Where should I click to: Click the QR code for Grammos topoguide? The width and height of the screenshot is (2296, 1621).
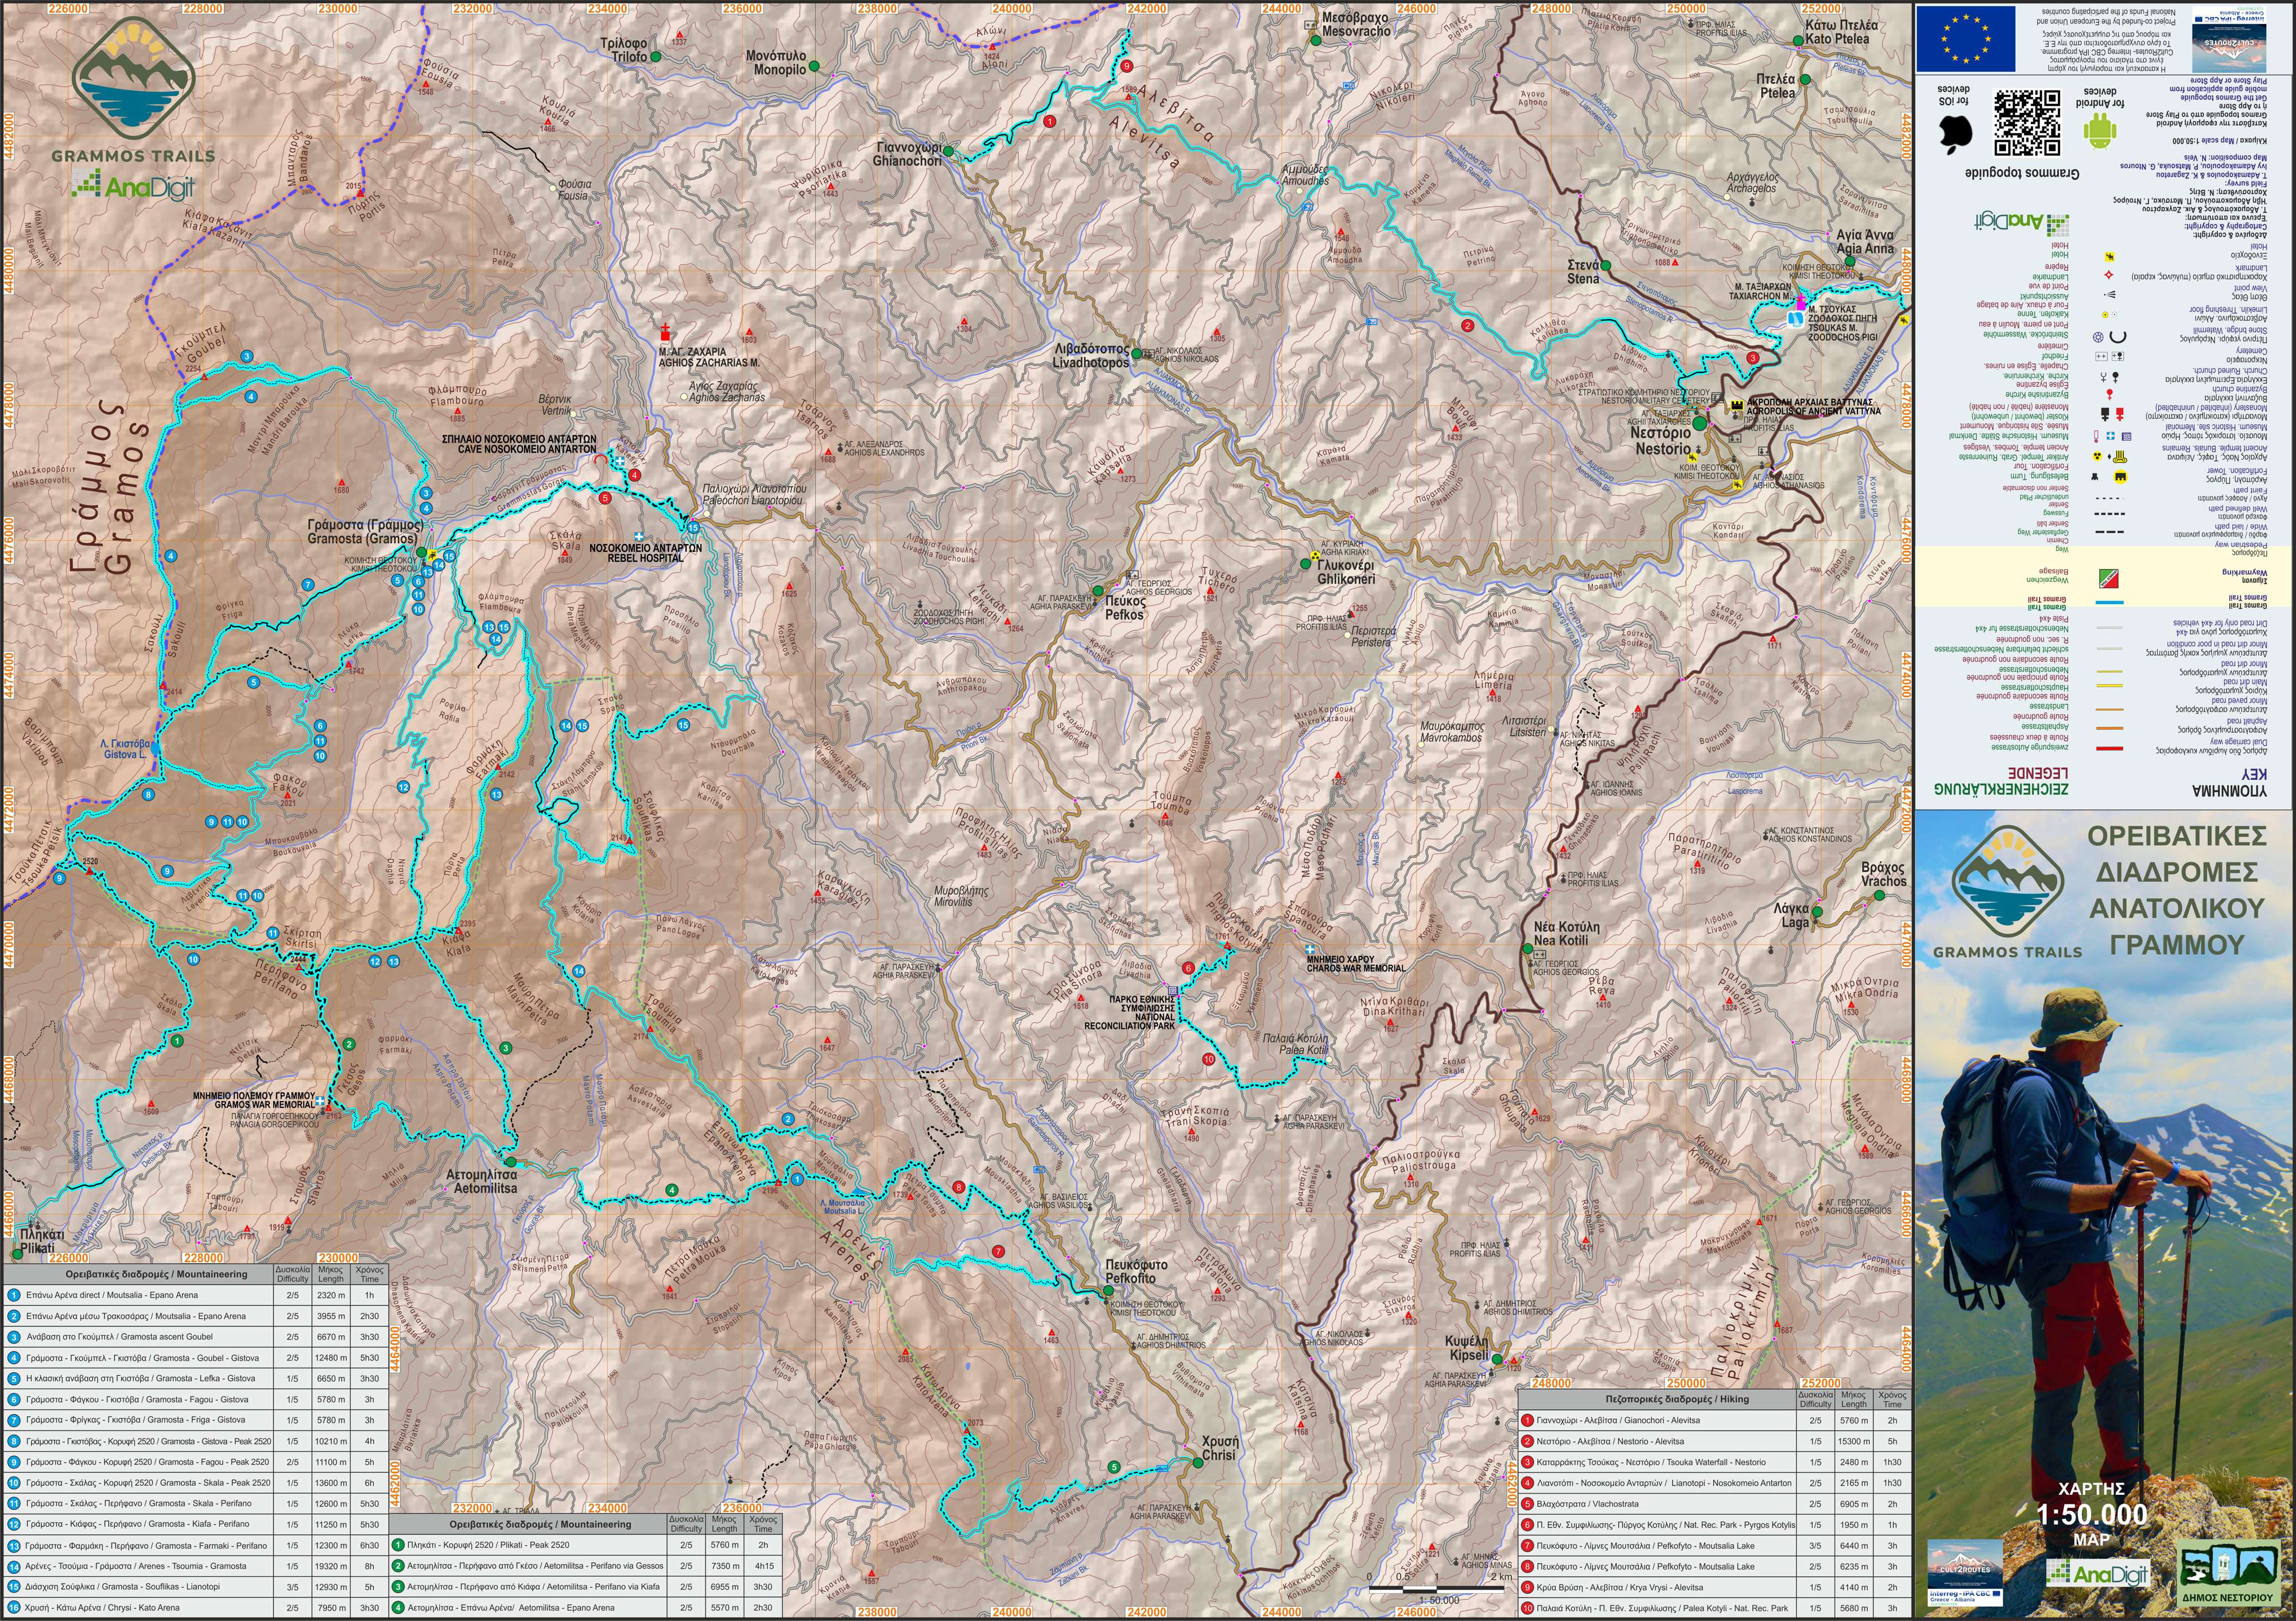(x=2027, y=123)
